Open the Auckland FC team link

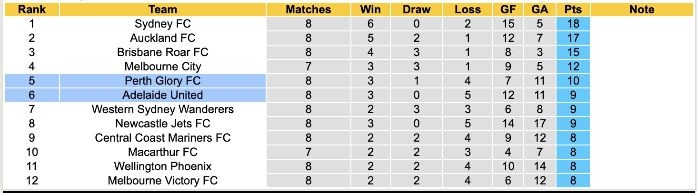tap(162, 38)
